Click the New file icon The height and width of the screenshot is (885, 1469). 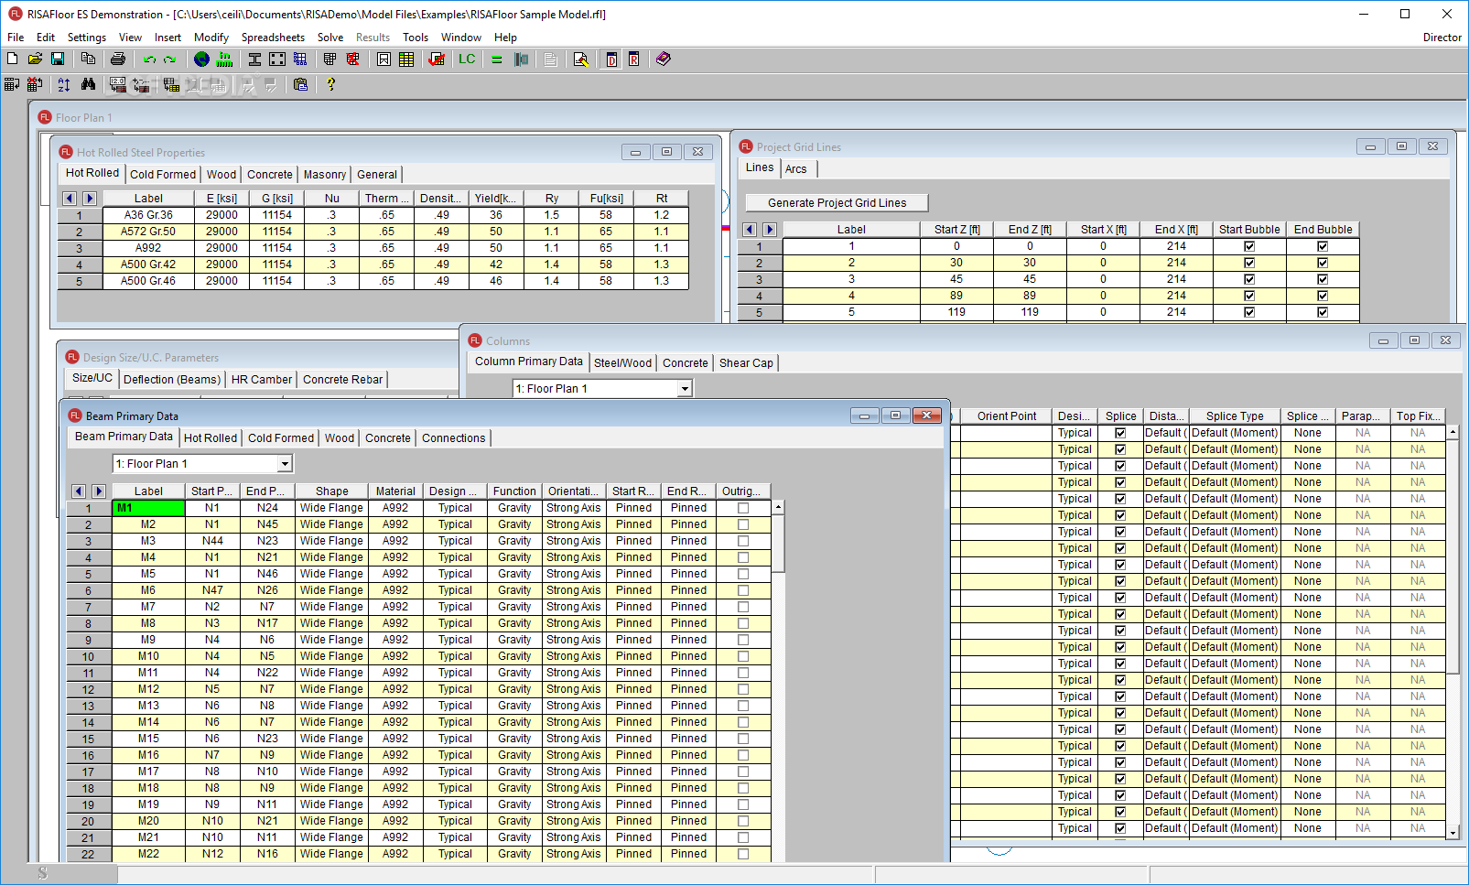[x=12, y=59]
